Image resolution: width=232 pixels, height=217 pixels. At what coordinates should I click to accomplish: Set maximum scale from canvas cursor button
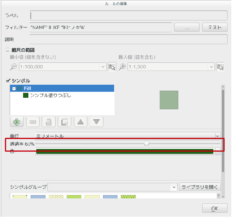point(220,67)
